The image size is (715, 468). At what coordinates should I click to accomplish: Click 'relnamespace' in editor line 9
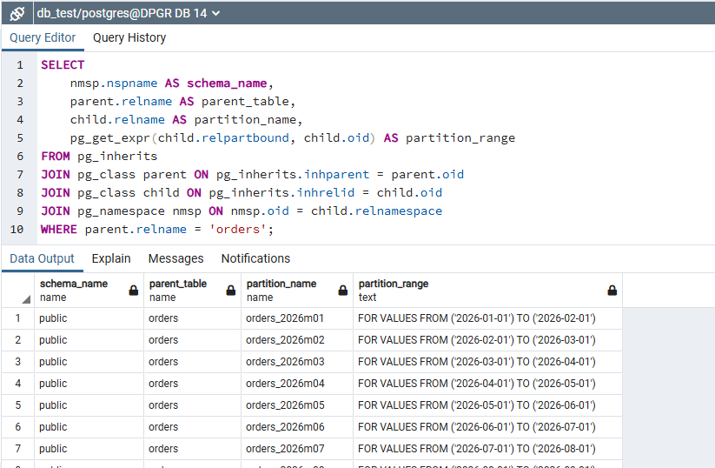(x=399, y=211)
